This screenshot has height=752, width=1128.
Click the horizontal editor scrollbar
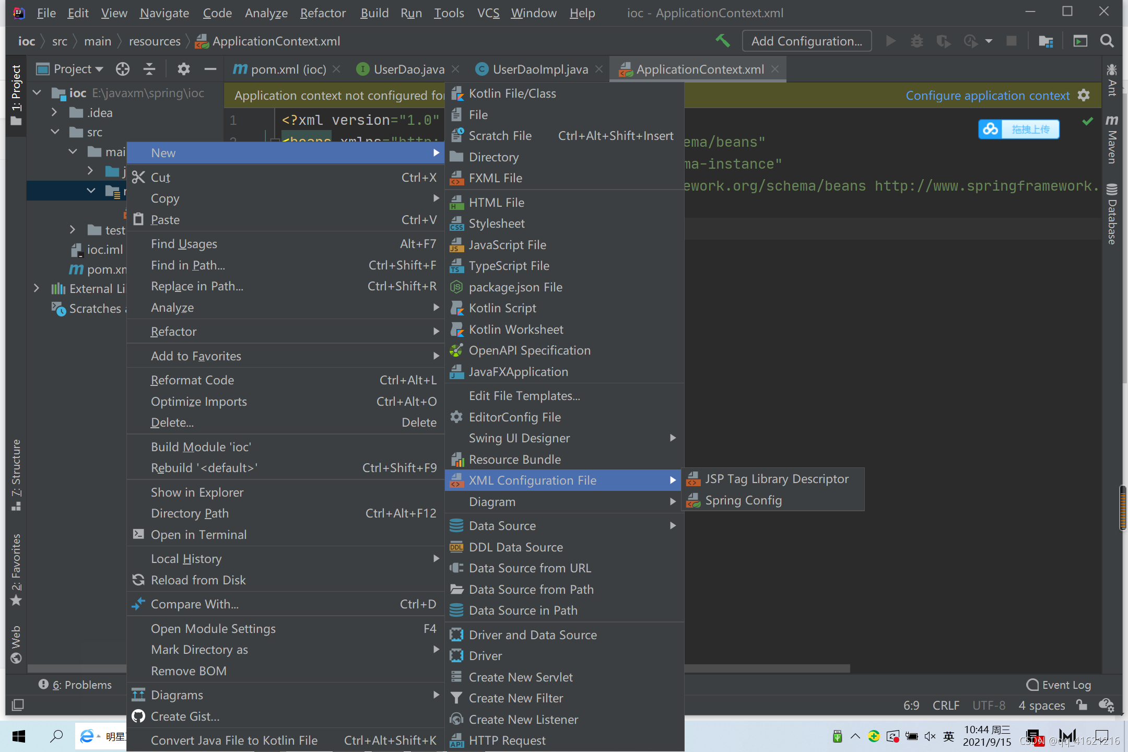(x=767, y=668)
